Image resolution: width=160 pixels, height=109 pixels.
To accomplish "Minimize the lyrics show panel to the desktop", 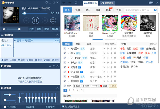I will tap(50, 66).
